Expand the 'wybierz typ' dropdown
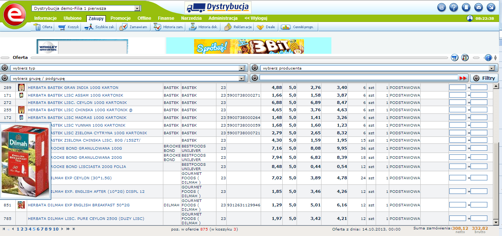Viewport: 502px width, 236px height. (x=241, y=68)
